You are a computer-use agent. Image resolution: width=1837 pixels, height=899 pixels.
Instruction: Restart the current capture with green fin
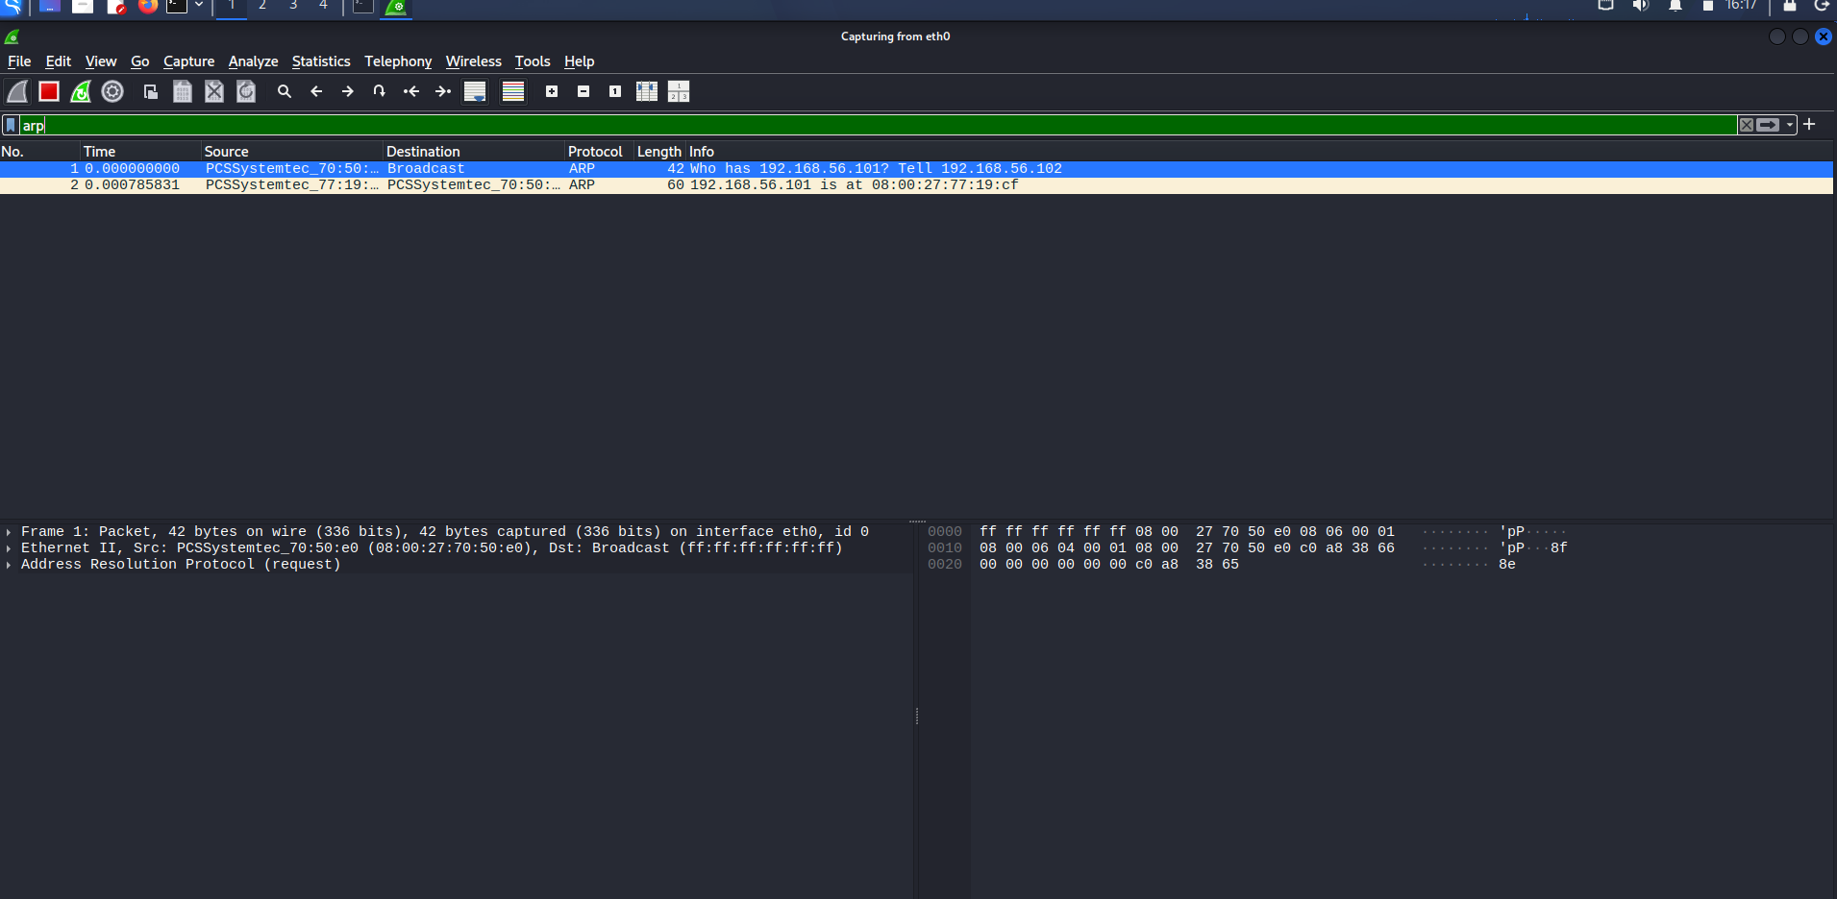(x=81, y=91)
